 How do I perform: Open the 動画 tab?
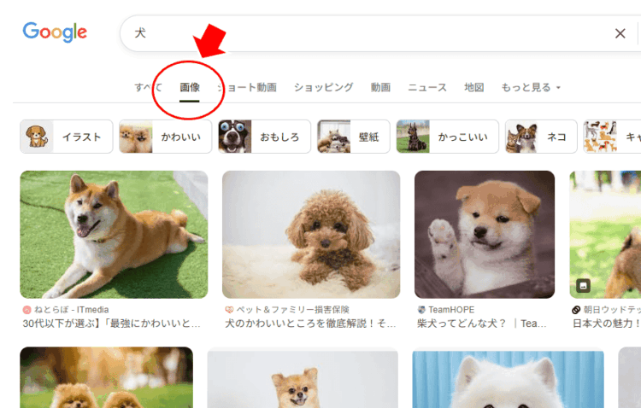click(380, 87)
